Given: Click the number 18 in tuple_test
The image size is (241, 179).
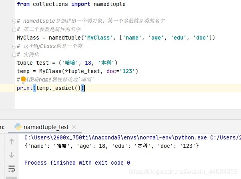Looking at the screenshot, I should pos(88,63).
